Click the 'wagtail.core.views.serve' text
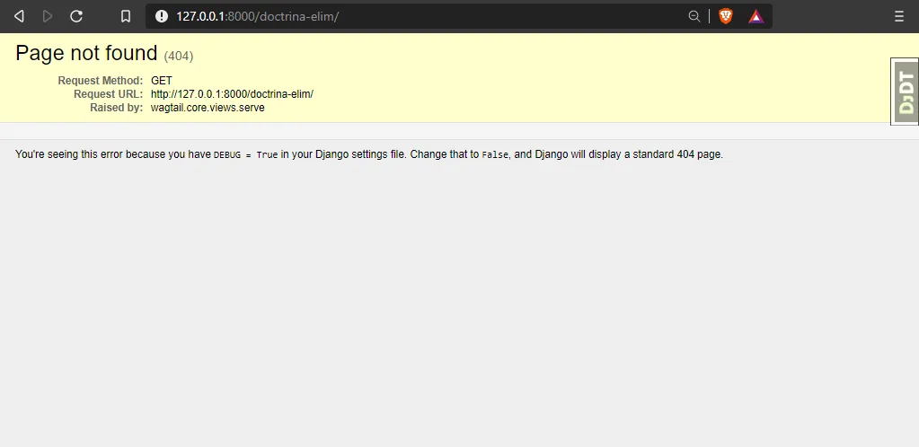Screen dimensions: 919x447 pyautogui.click(x=208, y=108)
